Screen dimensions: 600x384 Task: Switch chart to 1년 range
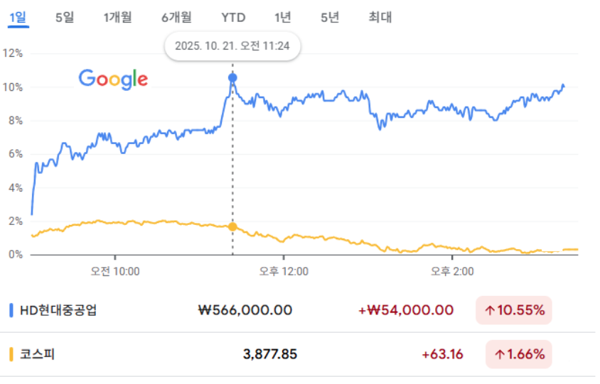pyautogui.click(x=283, y=18)
